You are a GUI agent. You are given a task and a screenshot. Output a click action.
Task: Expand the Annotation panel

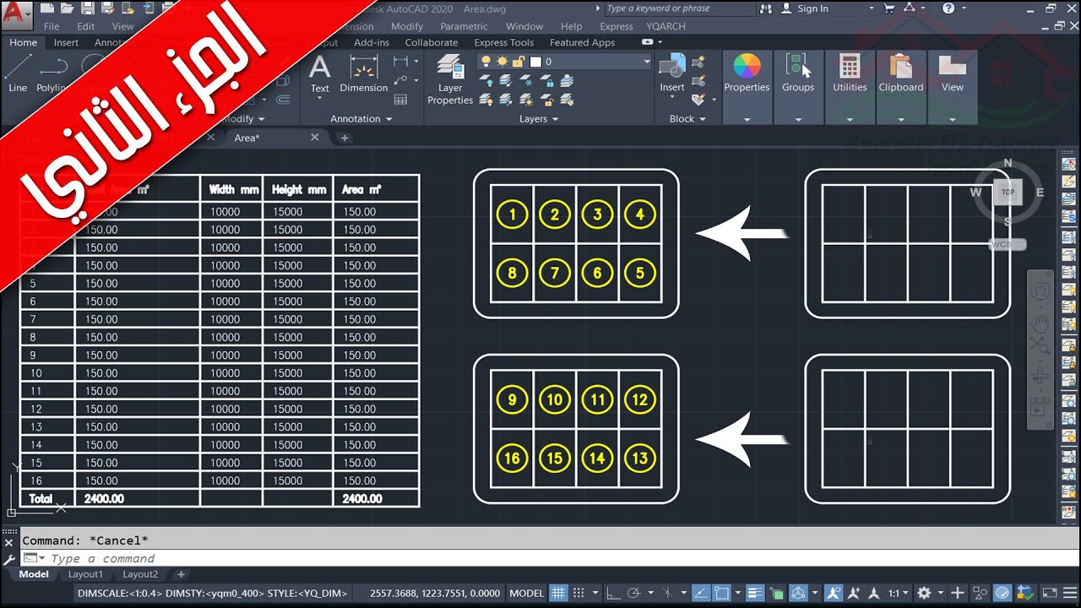click(361, 119)
